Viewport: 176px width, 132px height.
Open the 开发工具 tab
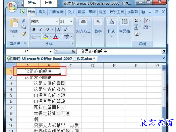117,12
